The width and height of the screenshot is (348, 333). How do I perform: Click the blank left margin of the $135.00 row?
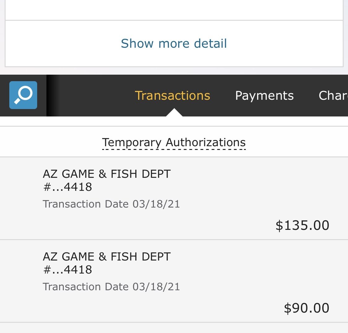click(x=20, y=198)
